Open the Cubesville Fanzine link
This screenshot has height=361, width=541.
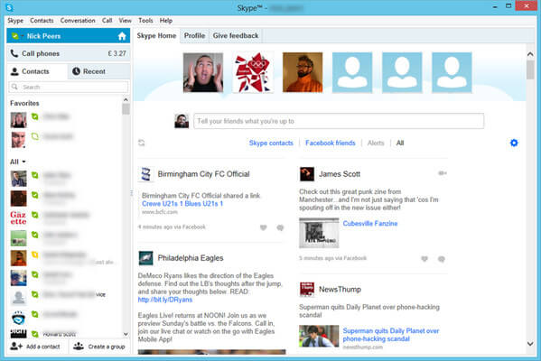click(370, 224)
